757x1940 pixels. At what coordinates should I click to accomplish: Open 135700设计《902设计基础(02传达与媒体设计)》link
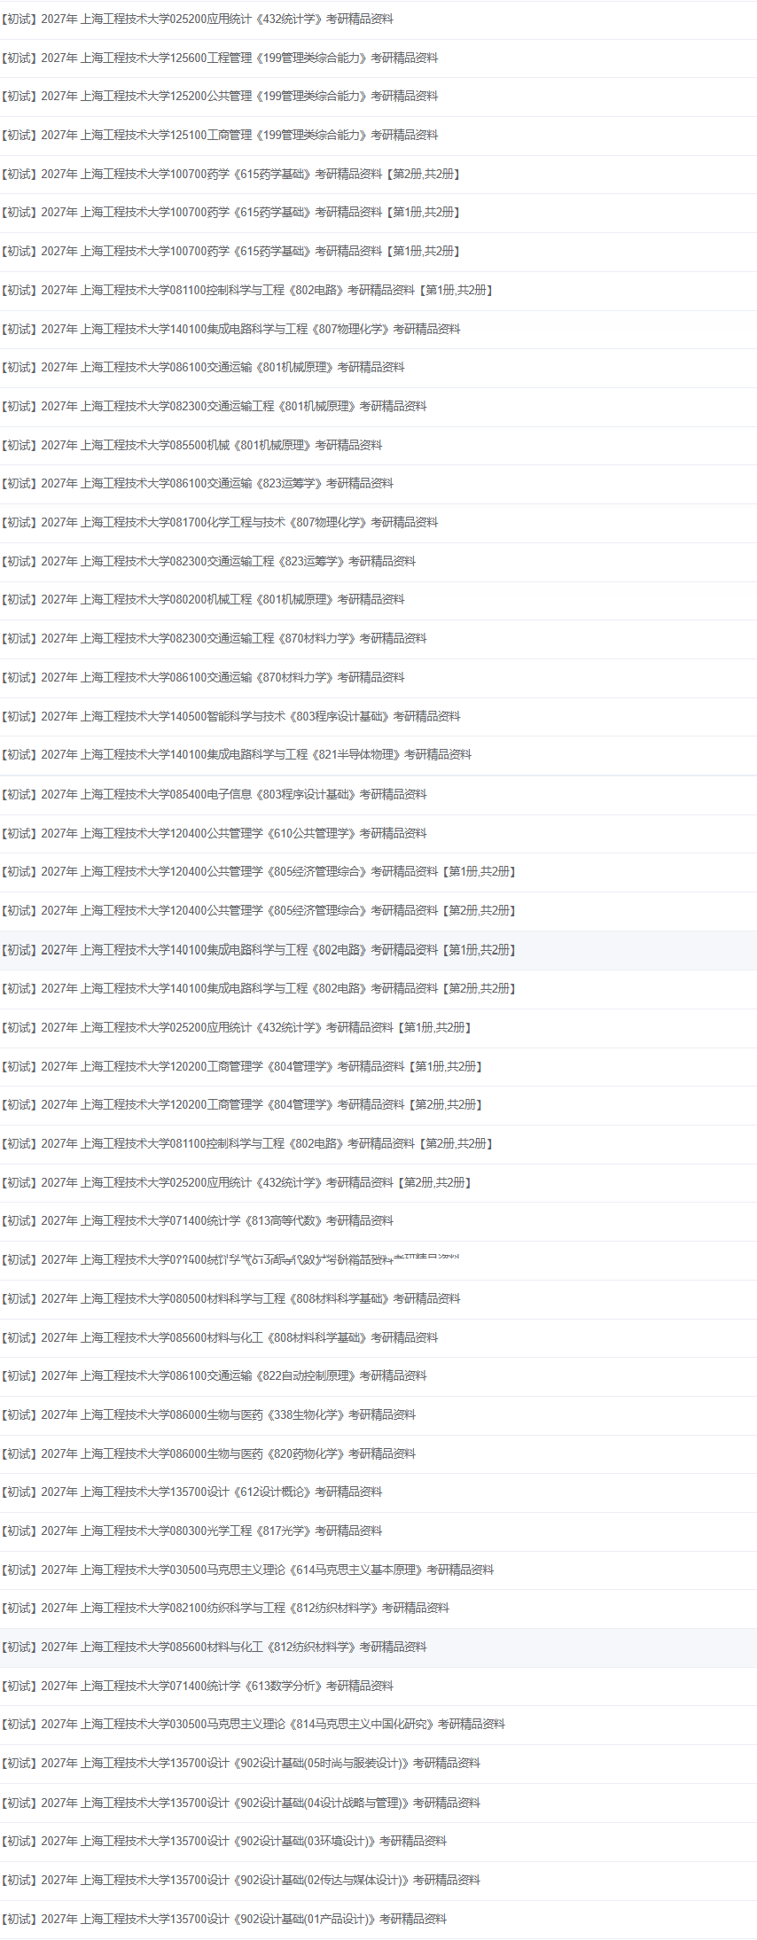[240, 1880]
